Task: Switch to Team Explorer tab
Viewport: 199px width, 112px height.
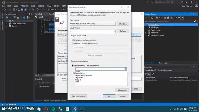Action: (x=164, y=63)
